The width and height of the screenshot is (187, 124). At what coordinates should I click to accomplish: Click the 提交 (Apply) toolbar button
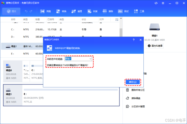coord(11,11)
